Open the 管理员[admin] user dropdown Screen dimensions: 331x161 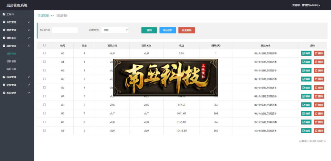click(x=306, y=5)
